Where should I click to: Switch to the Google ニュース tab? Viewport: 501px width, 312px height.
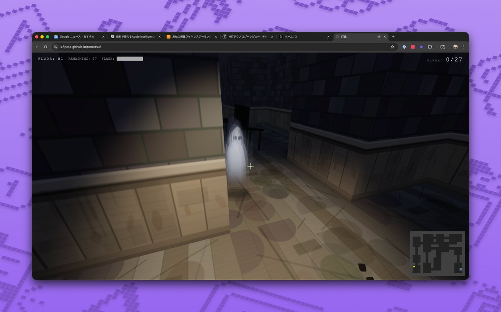pos(78,37)
